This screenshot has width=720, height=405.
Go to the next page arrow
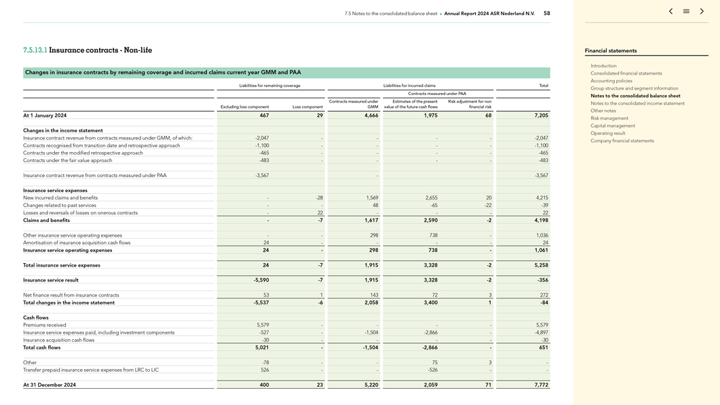click(x=702, y=12)
